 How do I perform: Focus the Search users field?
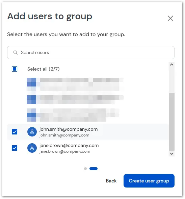91,53
